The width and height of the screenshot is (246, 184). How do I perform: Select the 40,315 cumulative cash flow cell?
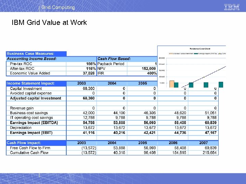coord(119,153)
